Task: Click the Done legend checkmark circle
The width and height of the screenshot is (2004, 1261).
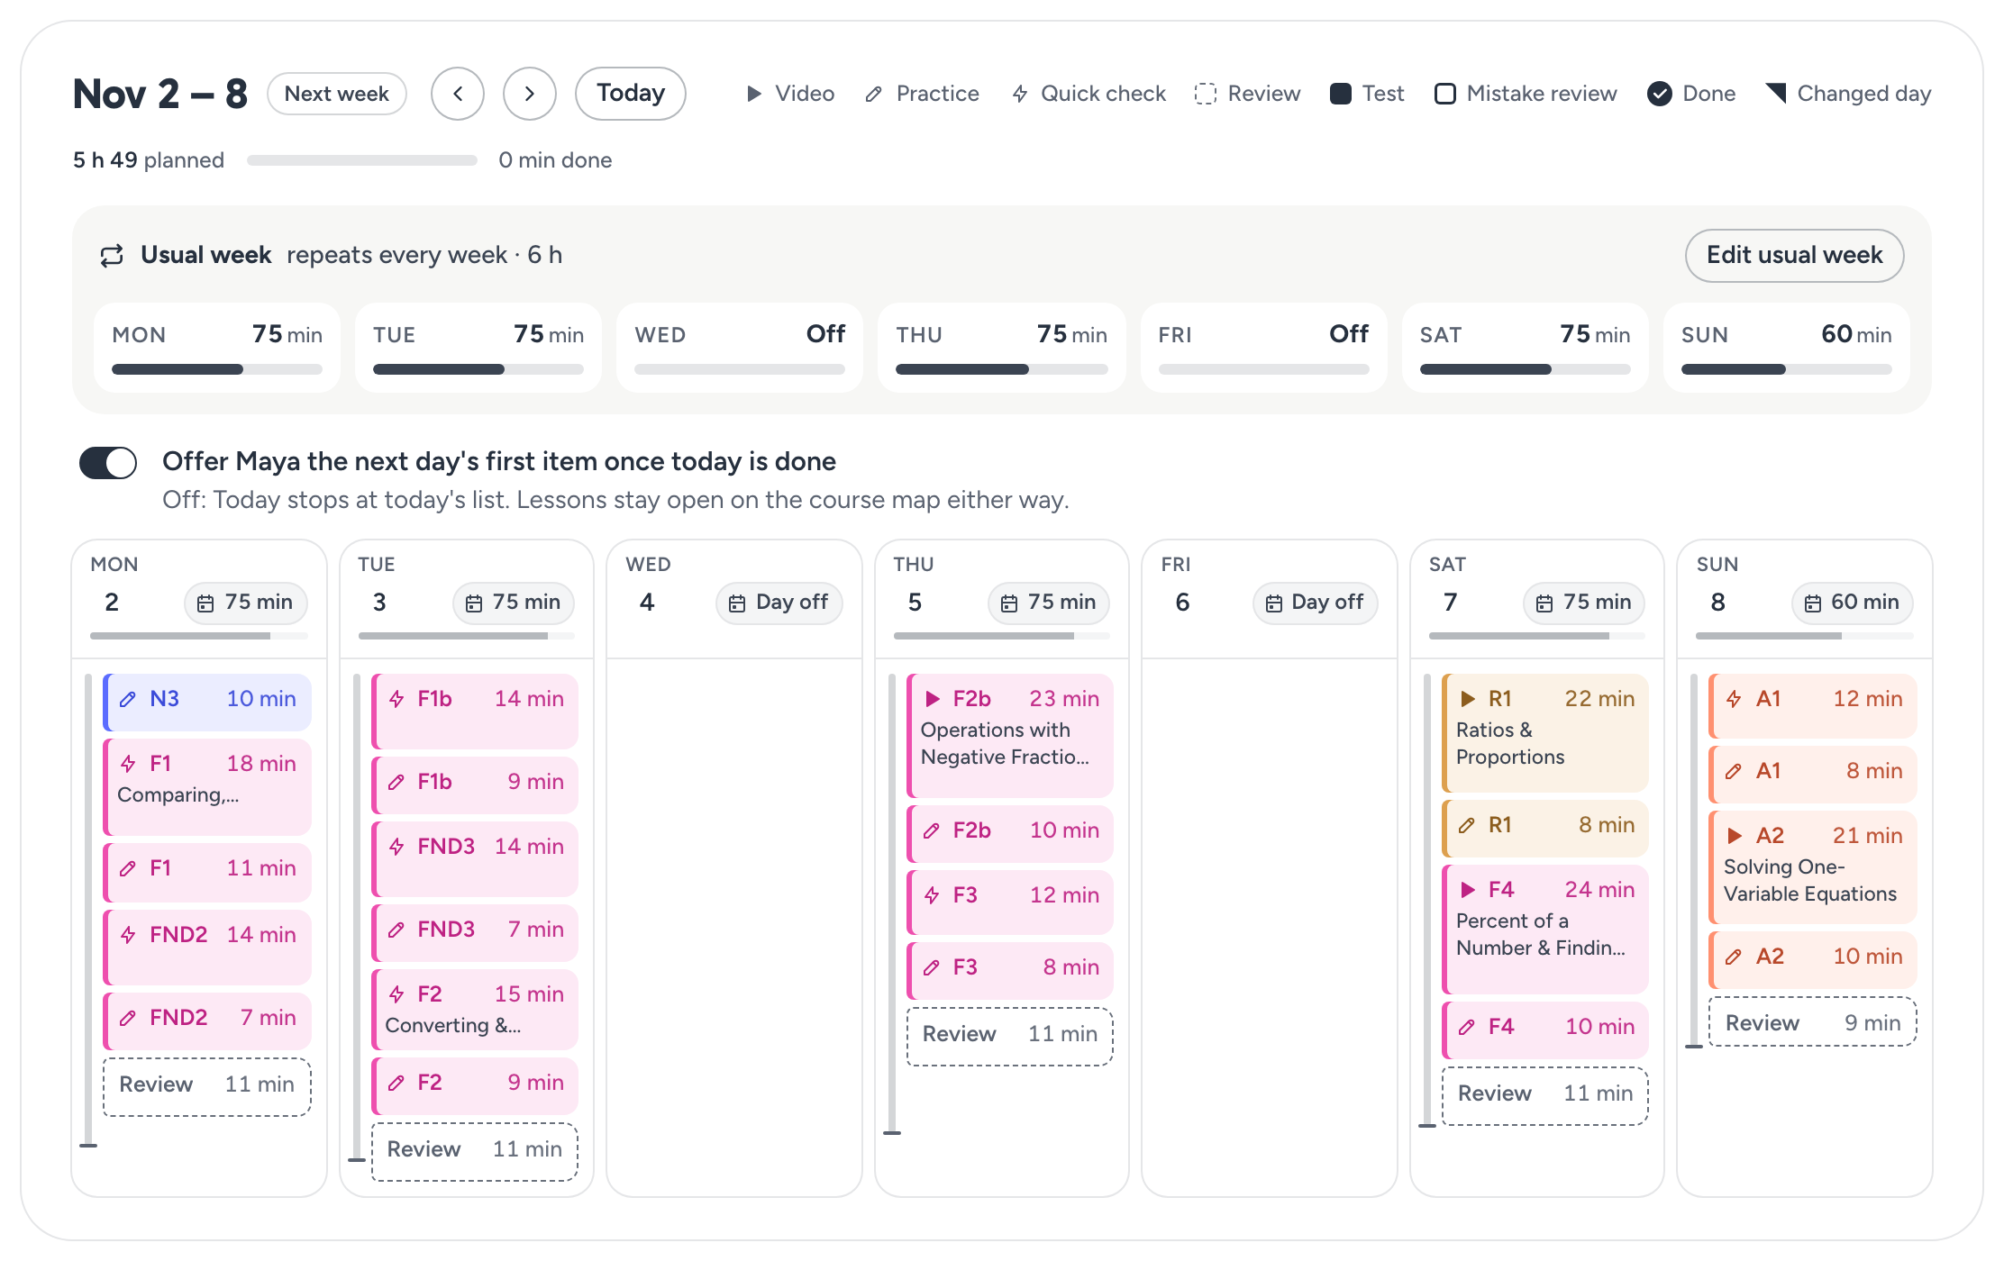Action: coord(1660,94)
